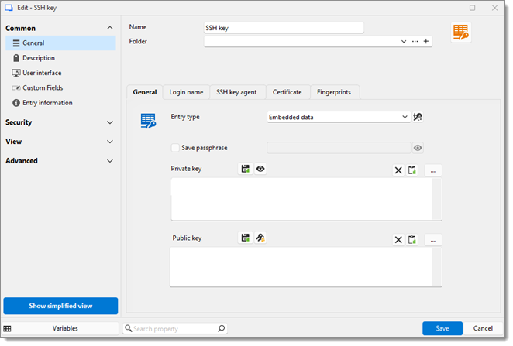Click the SSH key entry icon at top right
The height and width of the screenshot is (346, 513).
click(461, 32)
